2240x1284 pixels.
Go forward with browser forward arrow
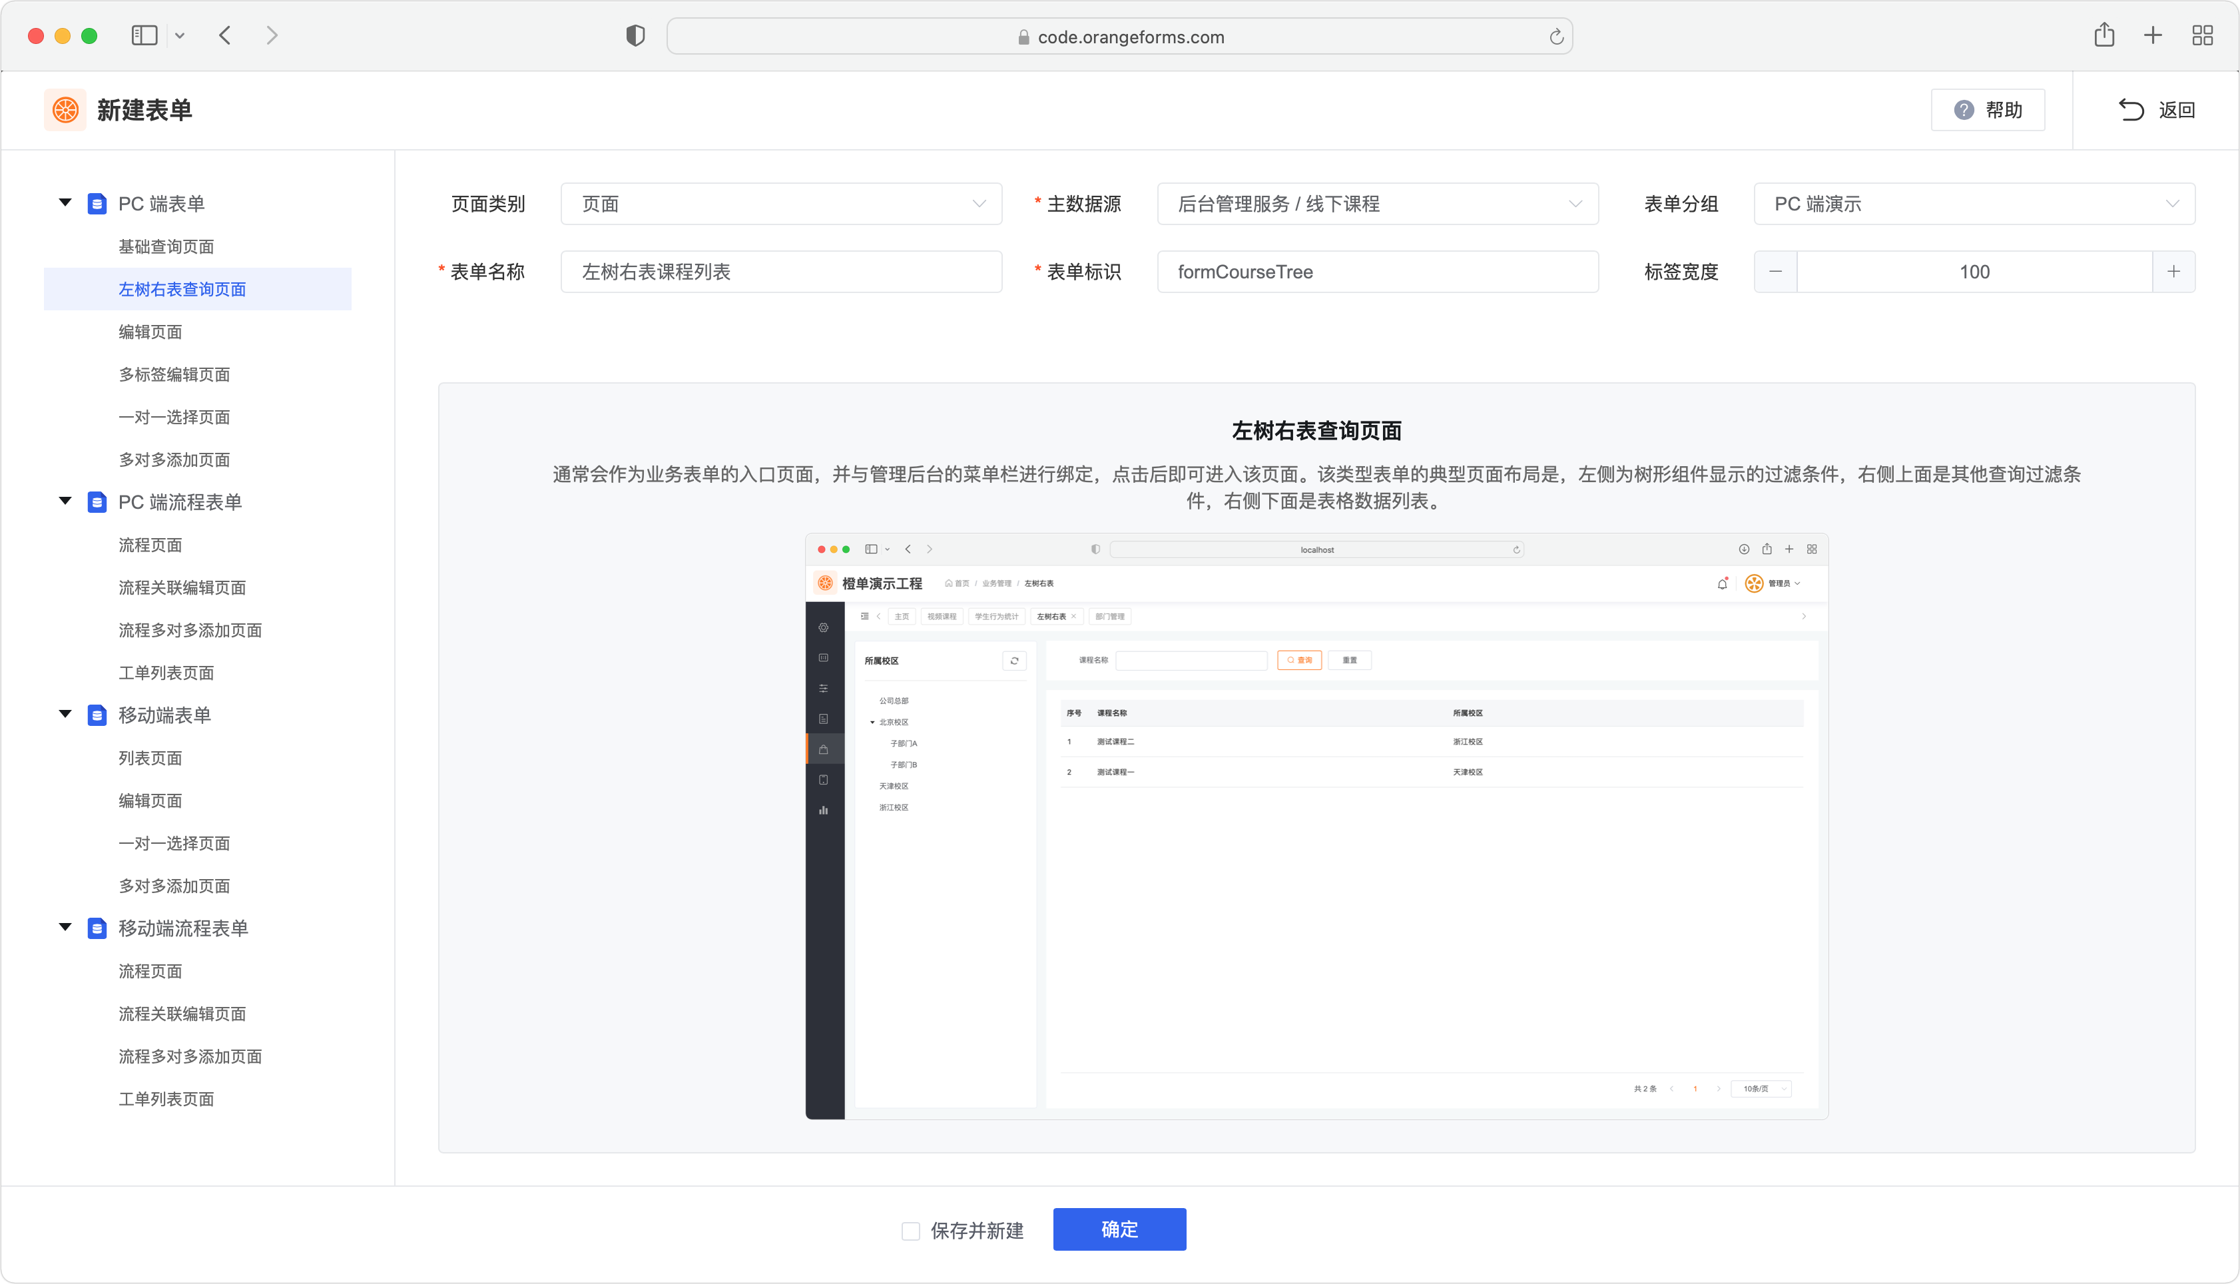pos(272,35)
